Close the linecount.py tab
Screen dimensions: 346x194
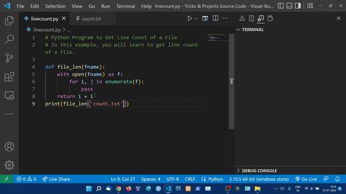tap(64, 18)
